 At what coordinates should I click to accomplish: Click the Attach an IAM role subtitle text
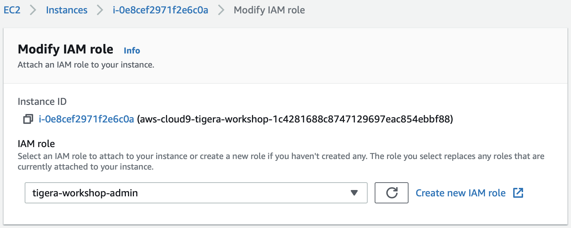(x=86, y=65)
